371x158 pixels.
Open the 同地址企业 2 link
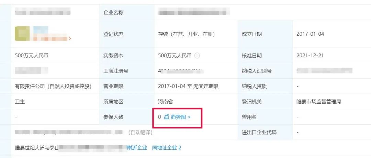pyautogui.click(x=167, y=148)
